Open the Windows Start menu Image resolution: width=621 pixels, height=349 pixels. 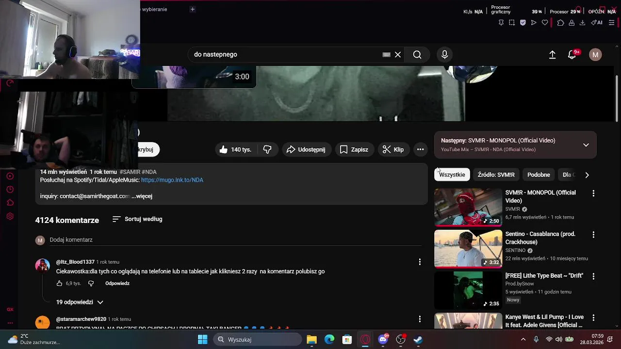click(203, 339)
